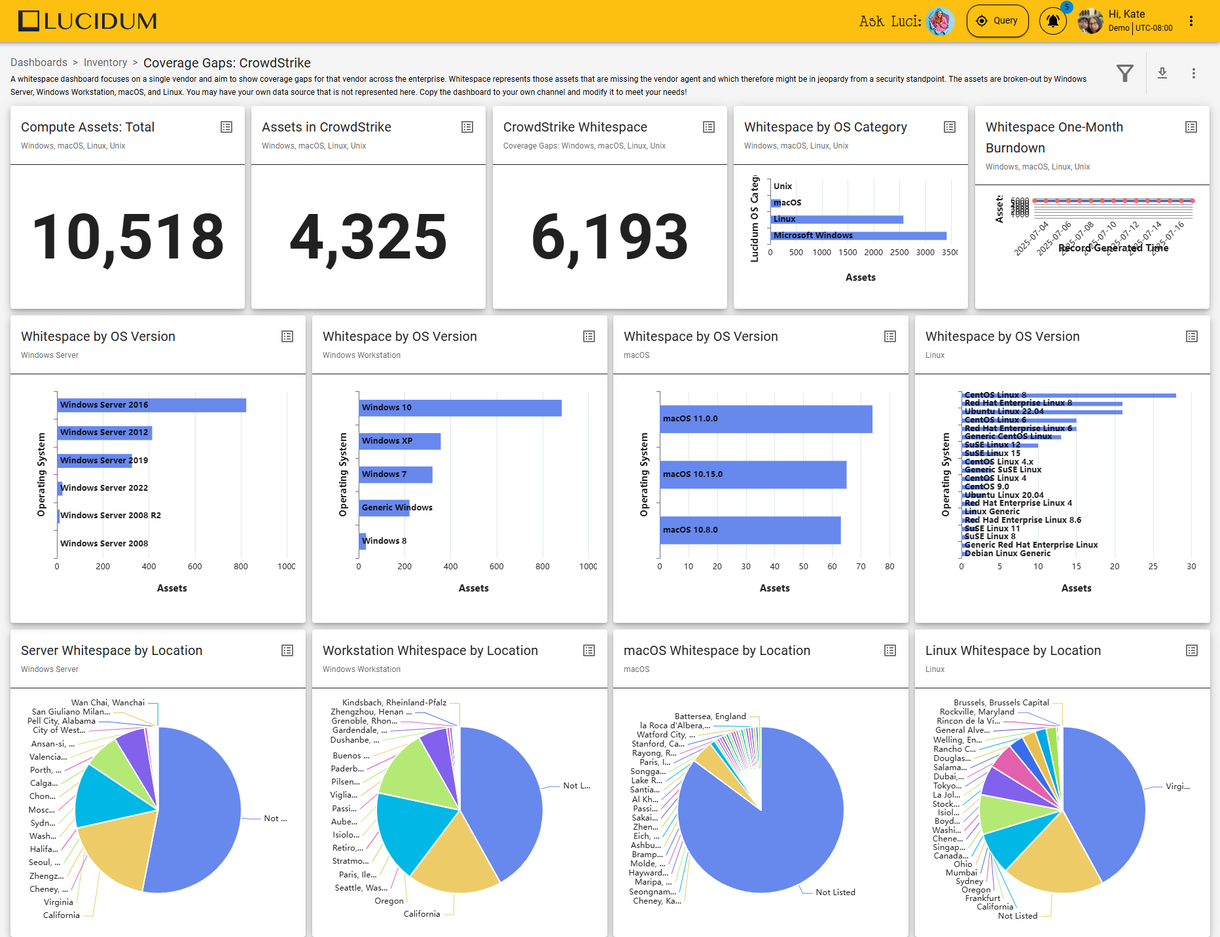
Task: Click Oregon label on Workstation location pie
Action: (389, 901)
